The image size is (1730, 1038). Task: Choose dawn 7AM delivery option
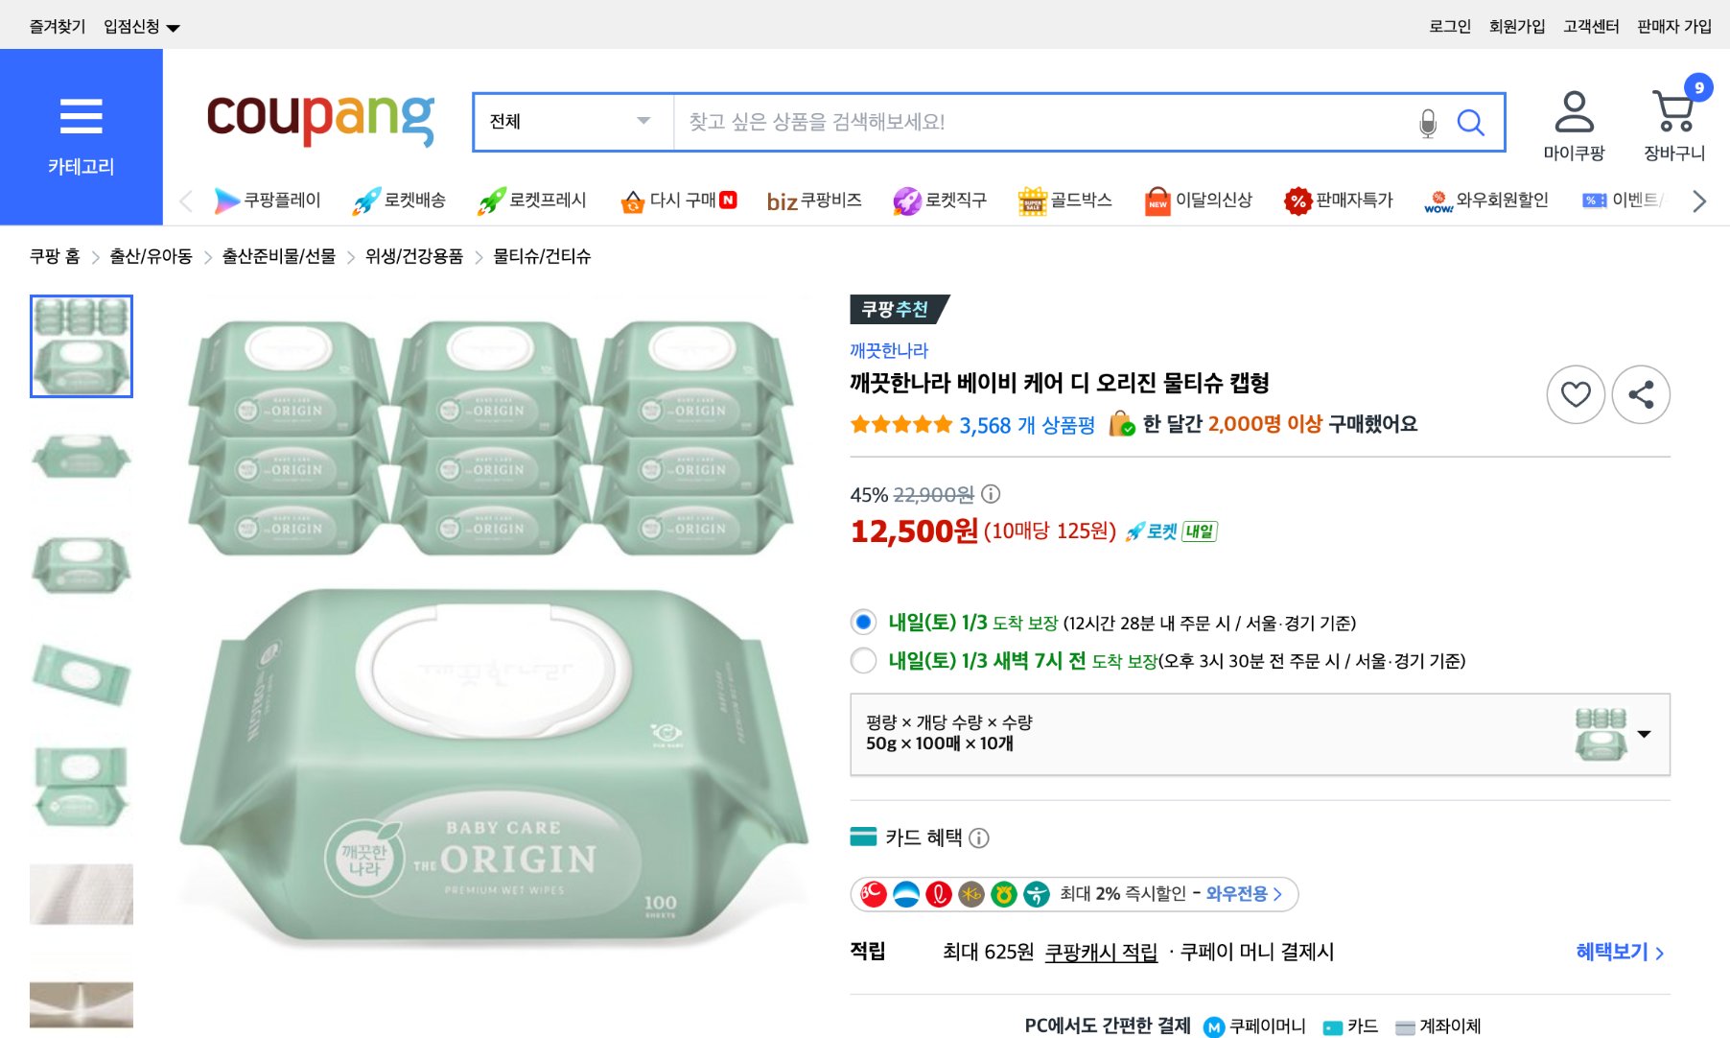tap(861, 661)
